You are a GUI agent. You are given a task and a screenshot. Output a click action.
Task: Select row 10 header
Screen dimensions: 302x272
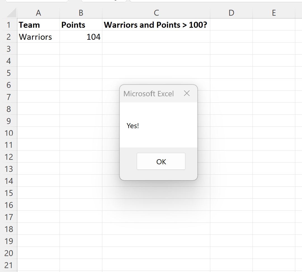[x=9, y=133]
